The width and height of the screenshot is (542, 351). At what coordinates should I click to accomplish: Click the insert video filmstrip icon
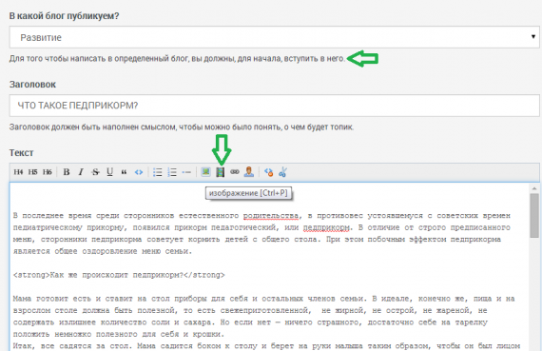pos(221,172)
